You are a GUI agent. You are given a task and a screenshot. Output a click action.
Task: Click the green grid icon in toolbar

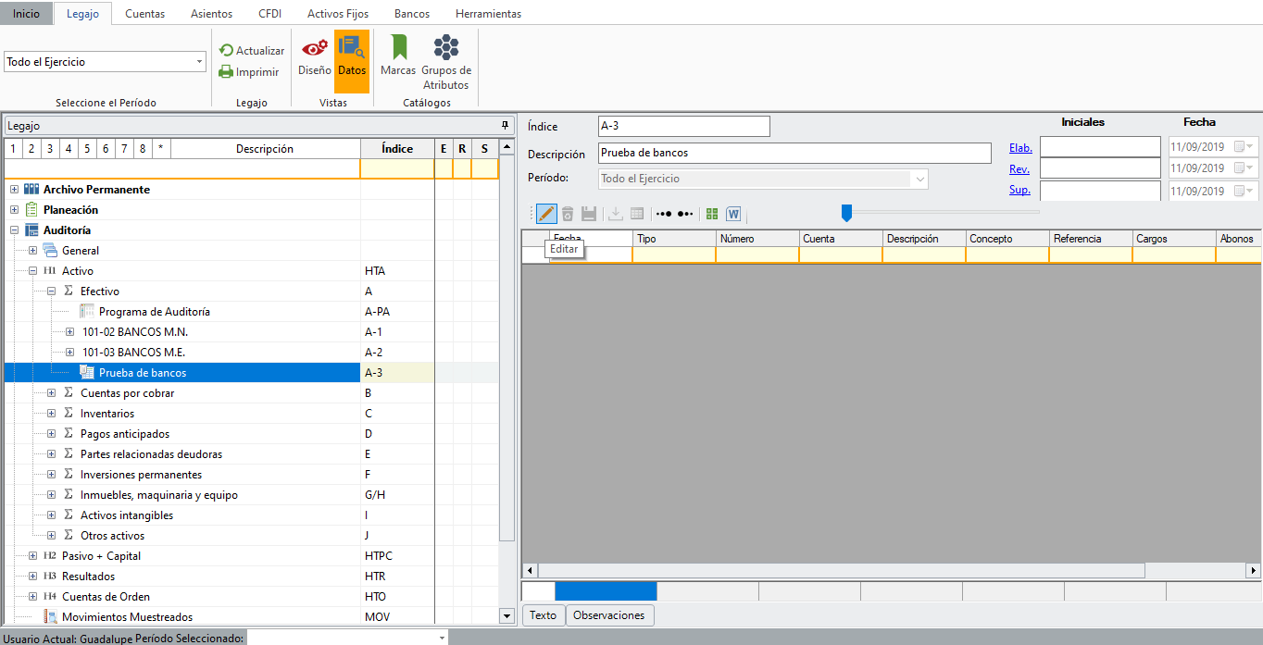[x=712, y=214]
